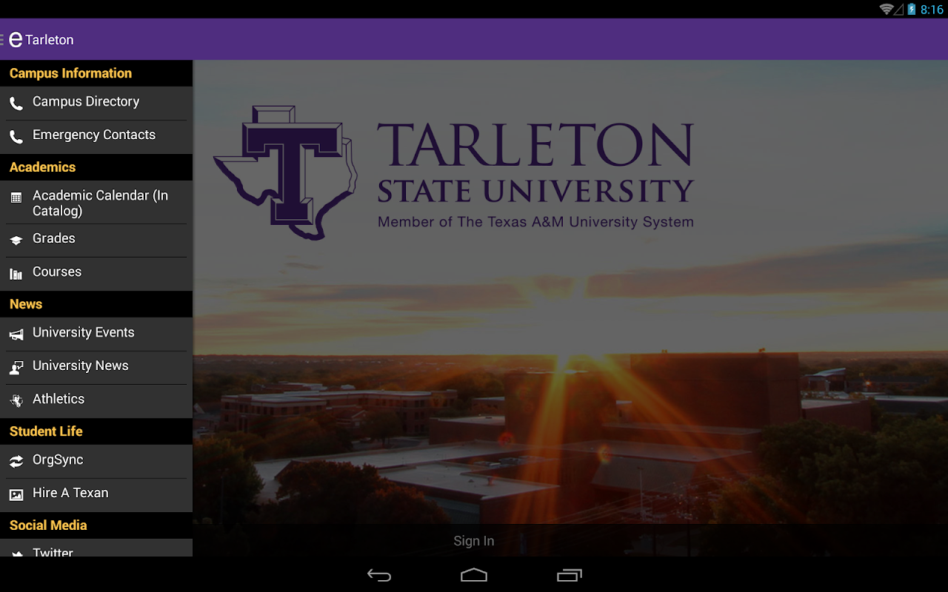
Task: Open the OrgSync entry
Action: click(96, 462)
